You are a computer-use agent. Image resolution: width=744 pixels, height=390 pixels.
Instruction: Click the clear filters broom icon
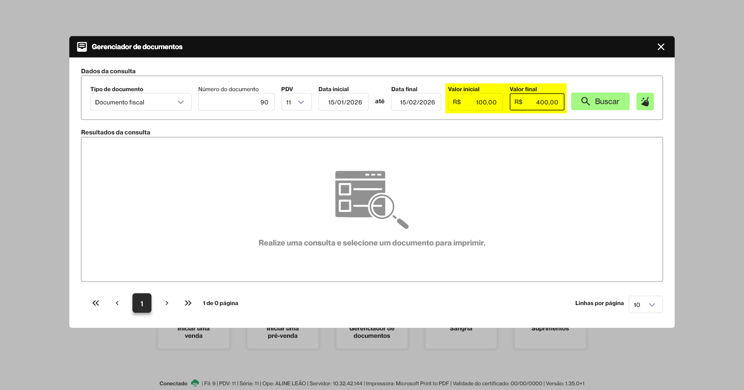[645, 102]
